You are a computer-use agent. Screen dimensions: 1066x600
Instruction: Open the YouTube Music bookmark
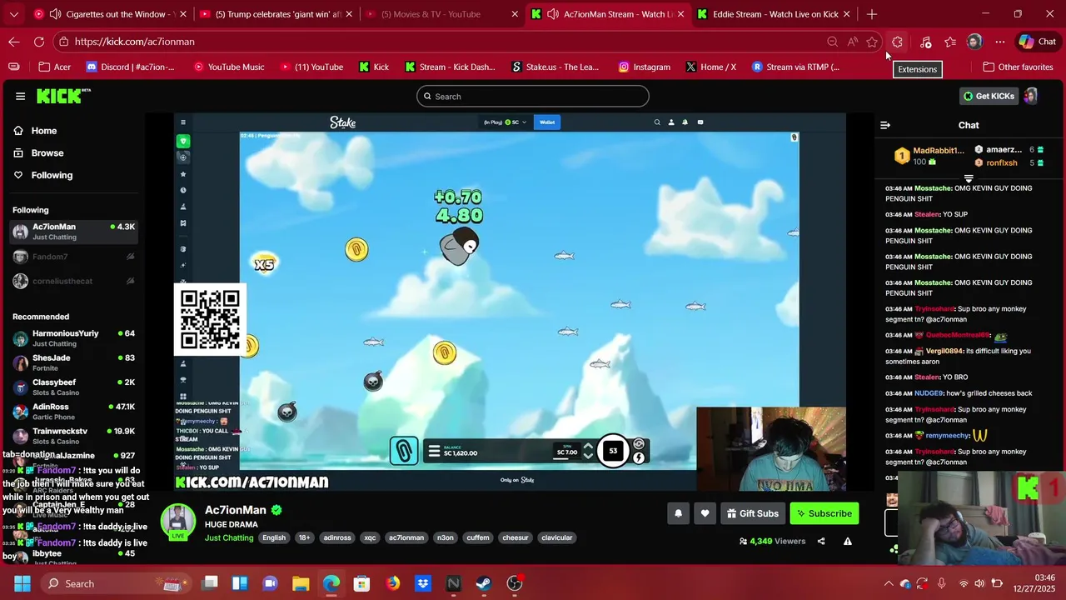(x=228, y=67)
